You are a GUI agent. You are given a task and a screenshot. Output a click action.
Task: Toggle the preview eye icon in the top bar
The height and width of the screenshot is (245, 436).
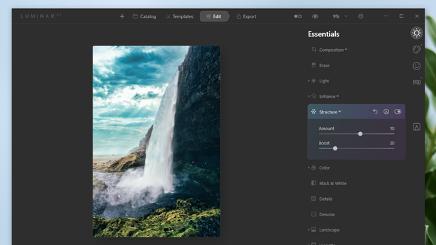(x=315, y=16)
